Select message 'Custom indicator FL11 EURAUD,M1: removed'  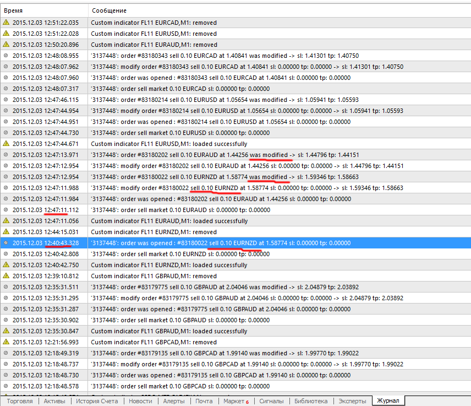(154, 45)
